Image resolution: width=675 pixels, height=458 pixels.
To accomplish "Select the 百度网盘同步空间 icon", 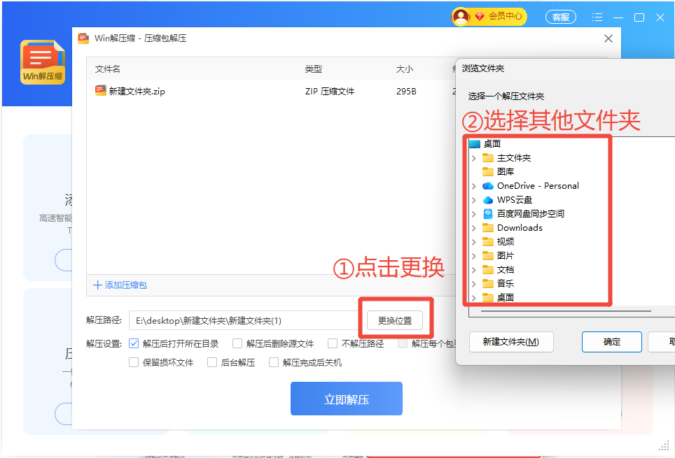I will (488, 214).
